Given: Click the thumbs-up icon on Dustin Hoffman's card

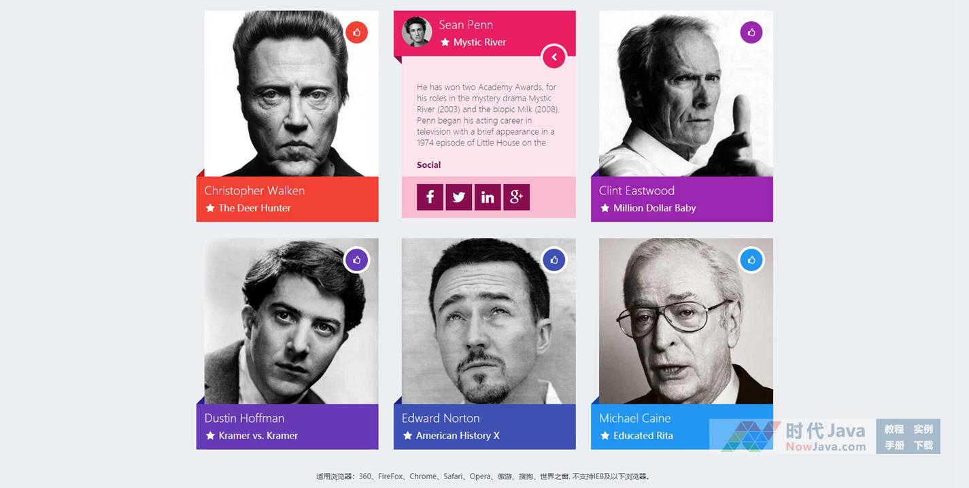Looking at the screenshot, I should (356, 260).
